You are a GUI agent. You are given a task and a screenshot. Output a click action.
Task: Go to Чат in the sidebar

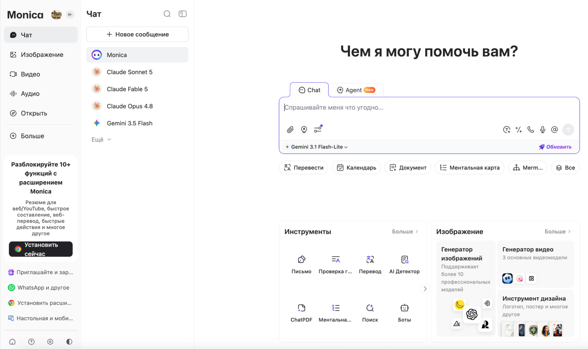click(41, 35)
